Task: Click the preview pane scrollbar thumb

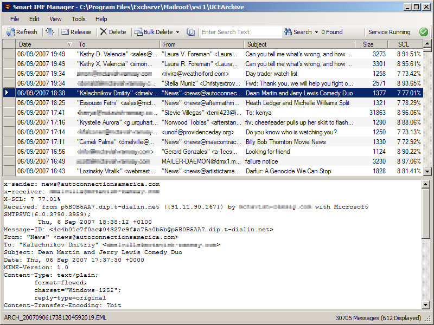Action: pyautogui.click(x=426, y=213)
